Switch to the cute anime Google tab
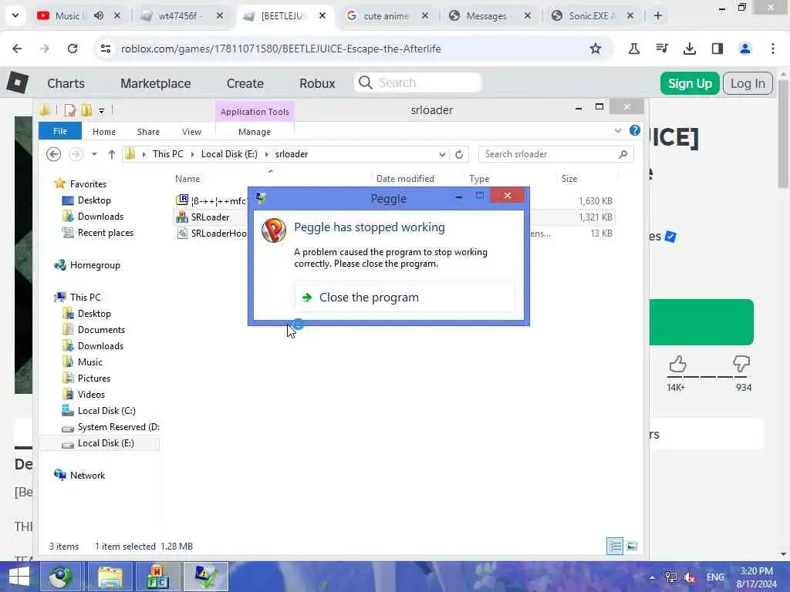The width and height of the screenshot is (790, 592). pos(386,16)
